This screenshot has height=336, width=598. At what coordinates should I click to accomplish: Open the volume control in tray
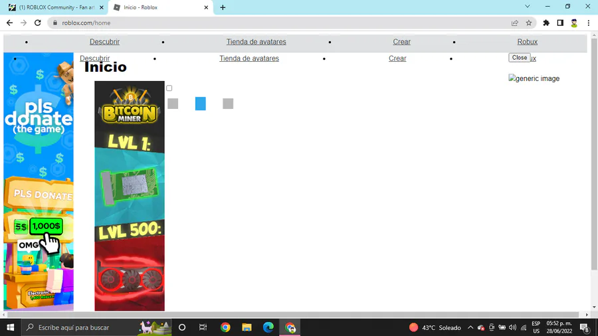(512, 327)
